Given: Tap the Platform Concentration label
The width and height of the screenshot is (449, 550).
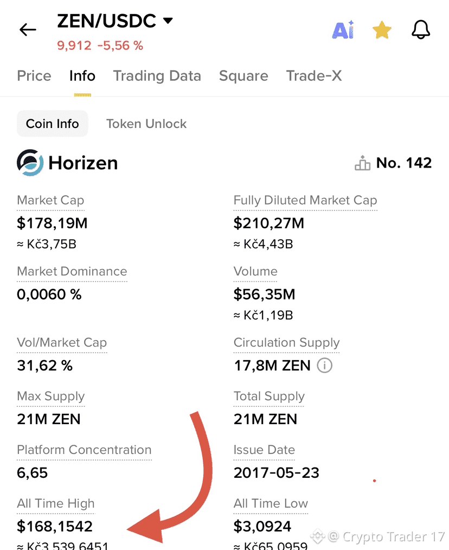Looking at the screenshot, I should 84,450.
